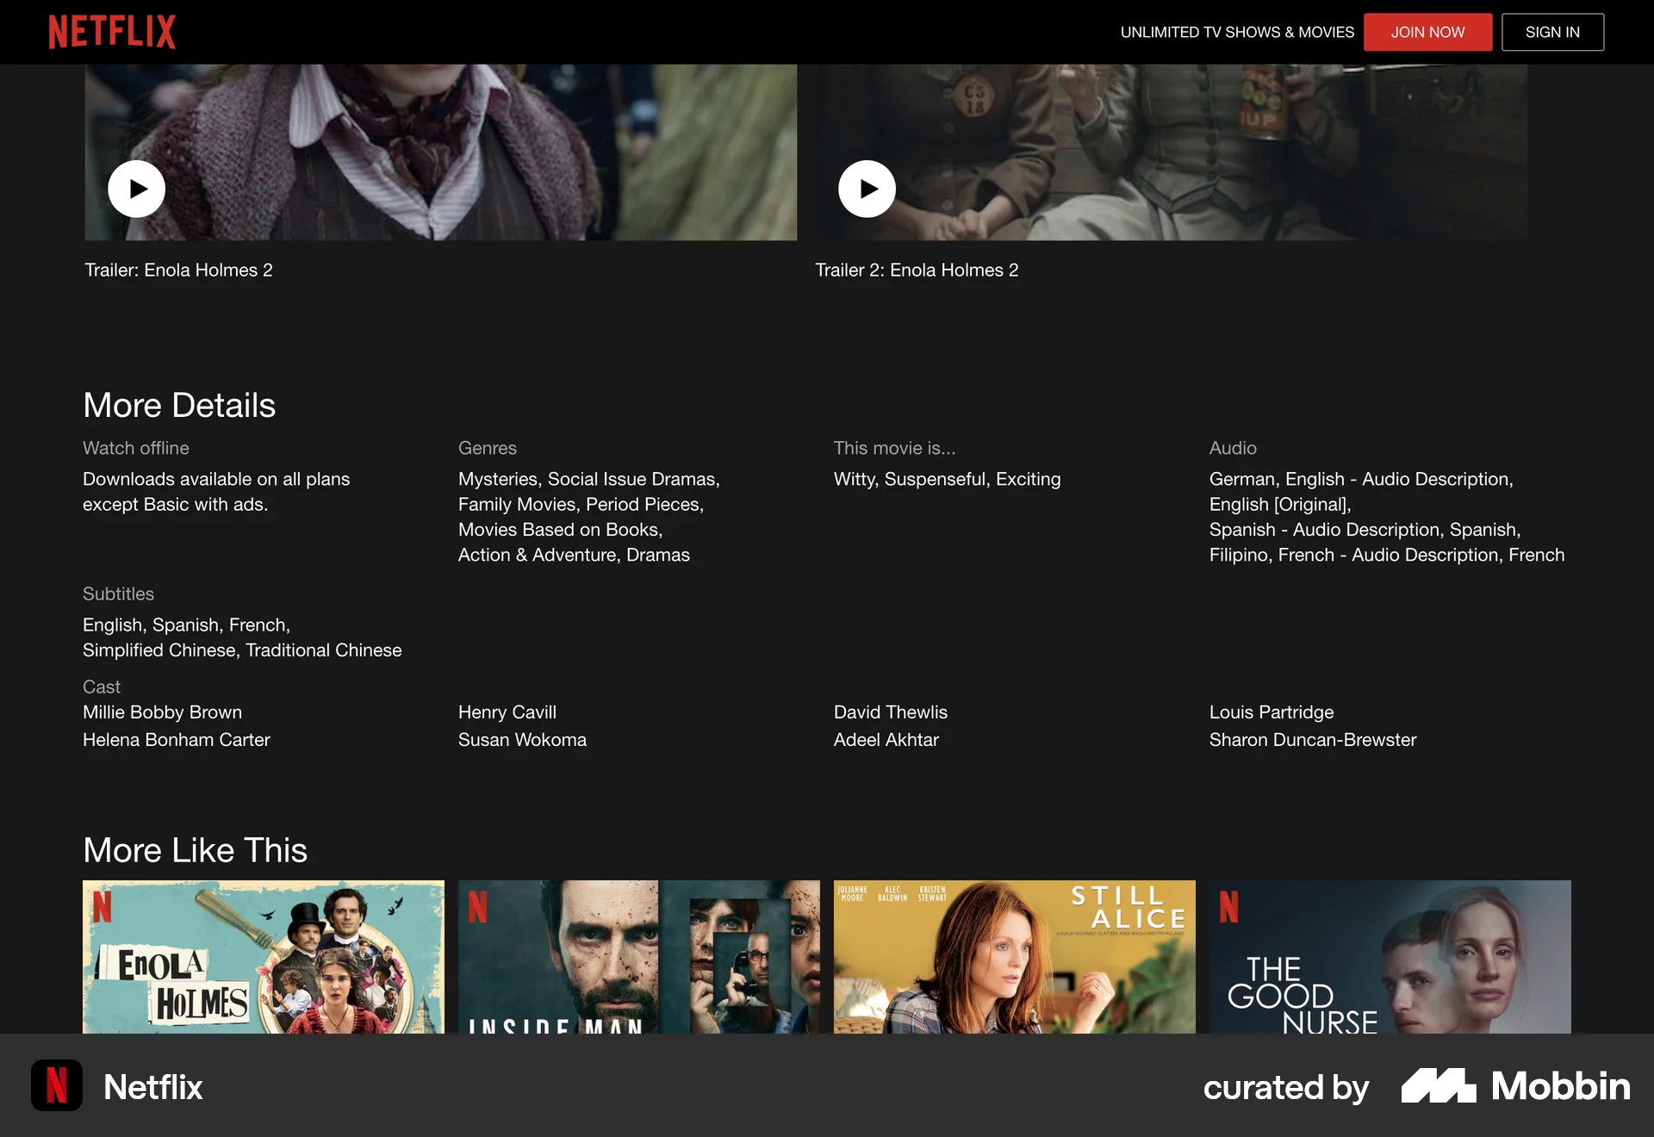Play Trailer 2: Enola Holmes 2
This screenshot has width=1654, height=1137.
[867, 188]
